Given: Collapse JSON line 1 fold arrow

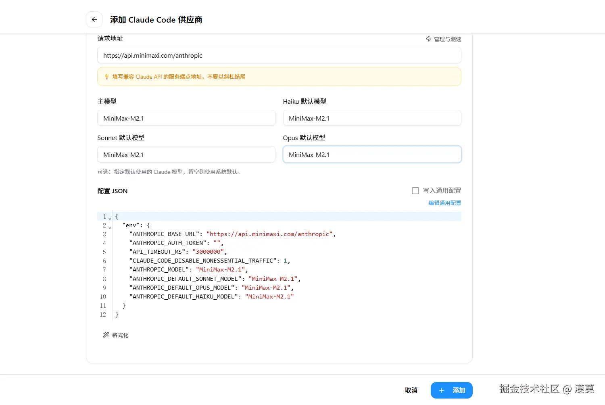Looking at the screenshot, I should pos(110,218).
